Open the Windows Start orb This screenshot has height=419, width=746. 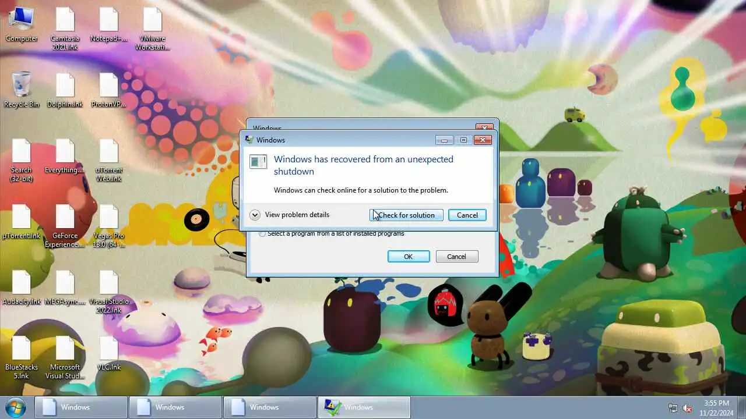pos(16,407)
